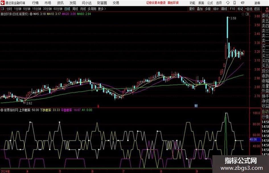The width and height of the screenshot is (269, 173).
Task: Switch to 月线 monthly period
Action: click(x=83, y=9)
